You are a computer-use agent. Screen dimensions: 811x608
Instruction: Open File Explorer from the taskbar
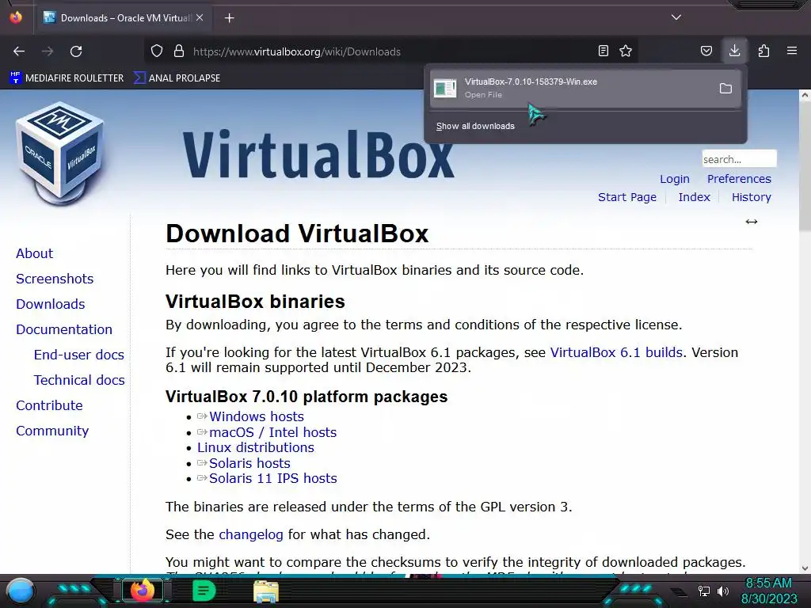click(266, 591)
